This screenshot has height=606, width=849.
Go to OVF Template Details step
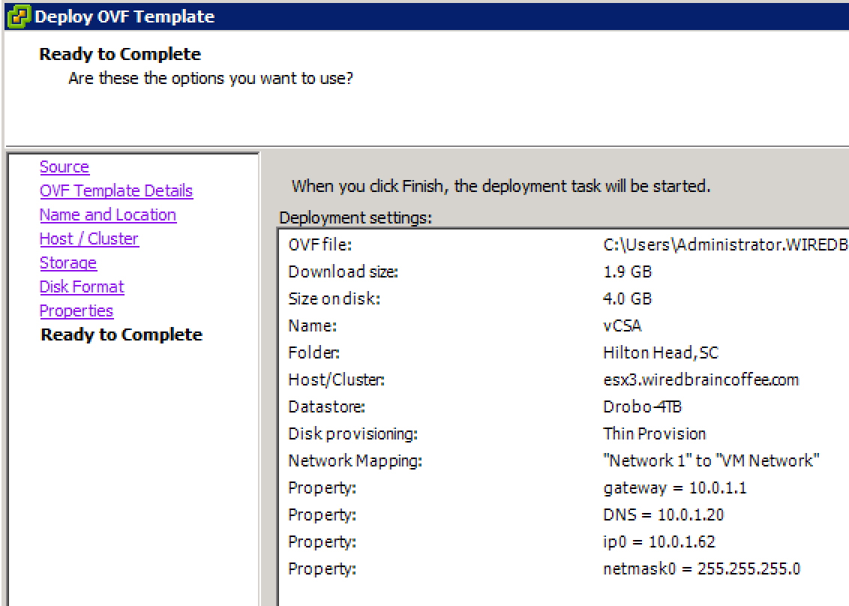click(x=116, y=190)
